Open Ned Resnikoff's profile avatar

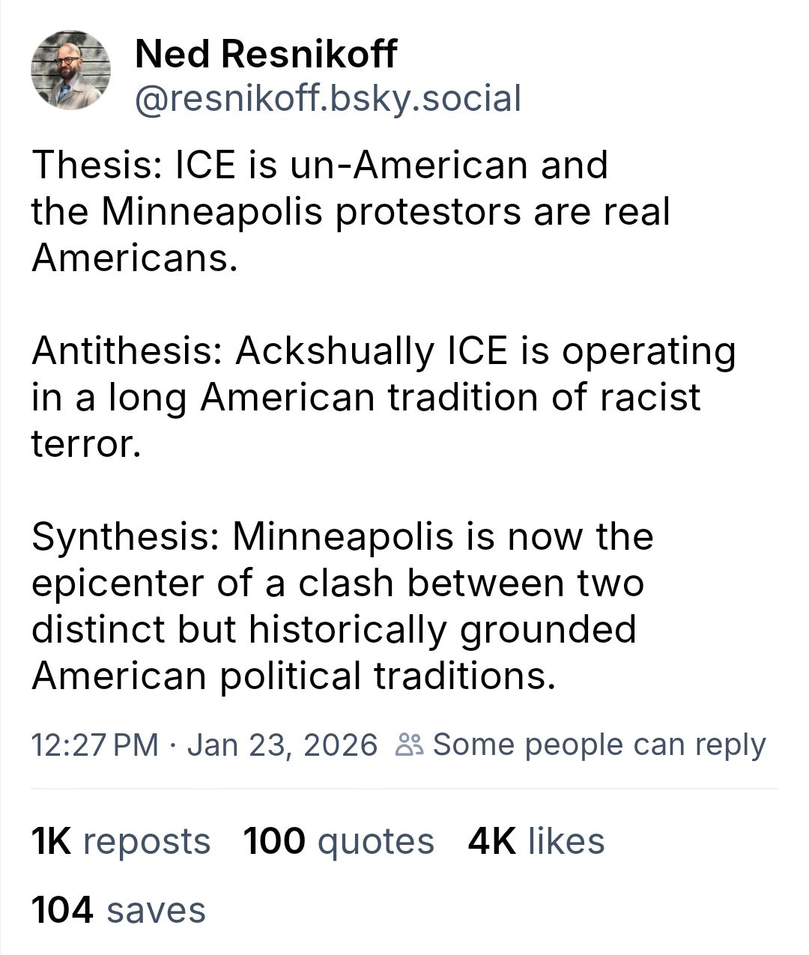coord(70,70)
